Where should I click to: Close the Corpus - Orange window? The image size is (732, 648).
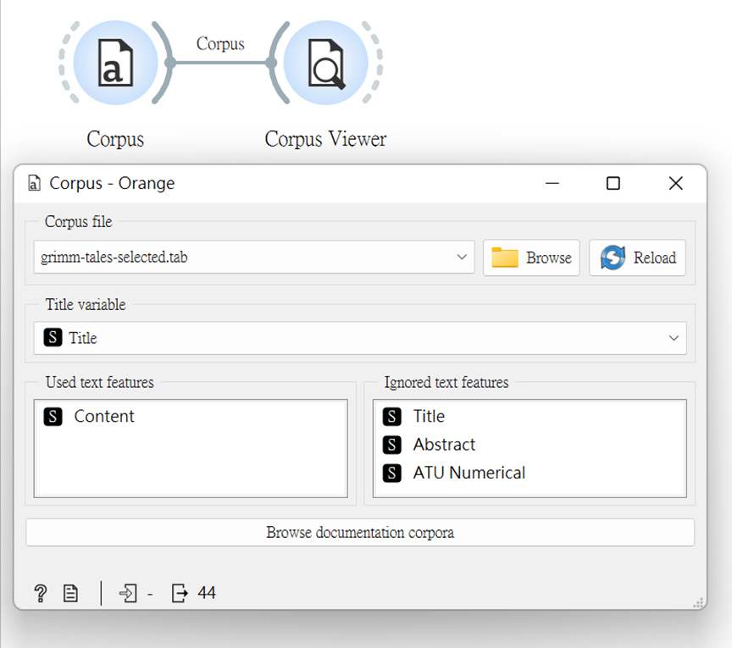point(675,184)
